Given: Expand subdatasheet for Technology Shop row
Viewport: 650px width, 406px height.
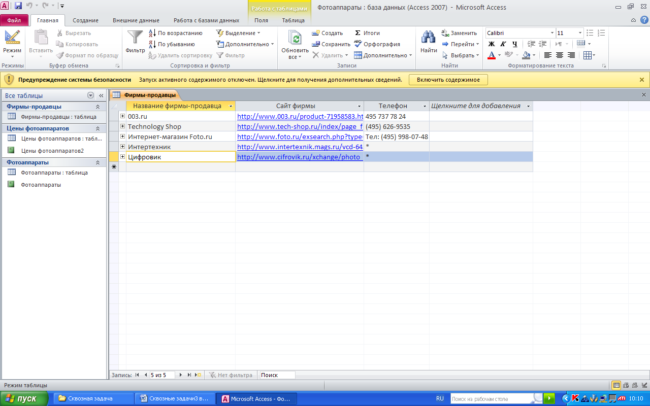Looking at the screenshot, I should (122, 126).
